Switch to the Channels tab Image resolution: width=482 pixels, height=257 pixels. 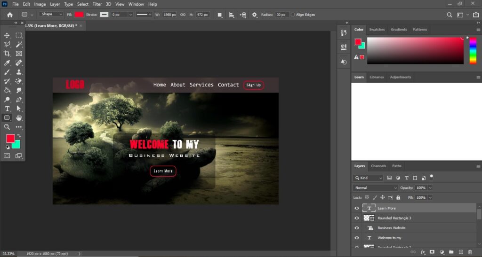(378, 166)
